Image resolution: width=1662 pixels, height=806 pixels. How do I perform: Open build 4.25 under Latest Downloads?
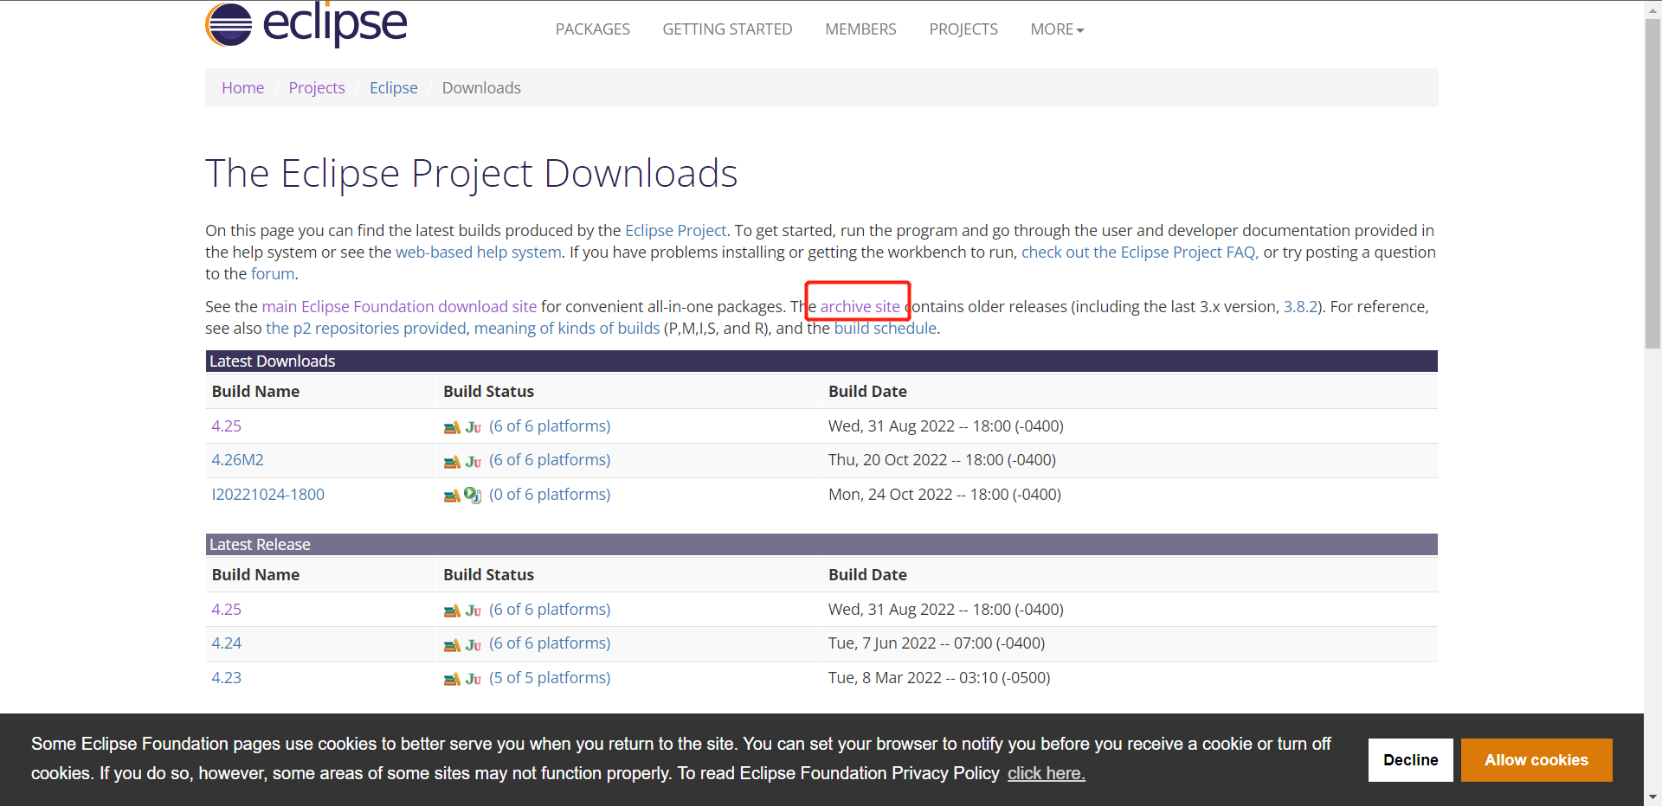[x=226, y=426]
